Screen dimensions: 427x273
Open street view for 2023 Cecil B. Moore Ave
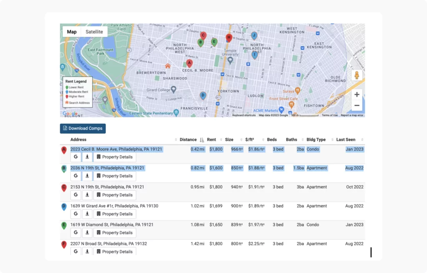click(x=87, y=157)
